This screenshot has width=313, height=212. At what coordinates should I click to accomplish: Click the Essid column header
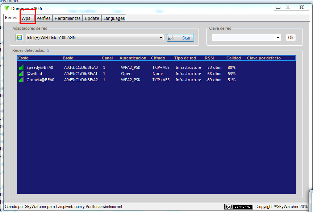23,58
